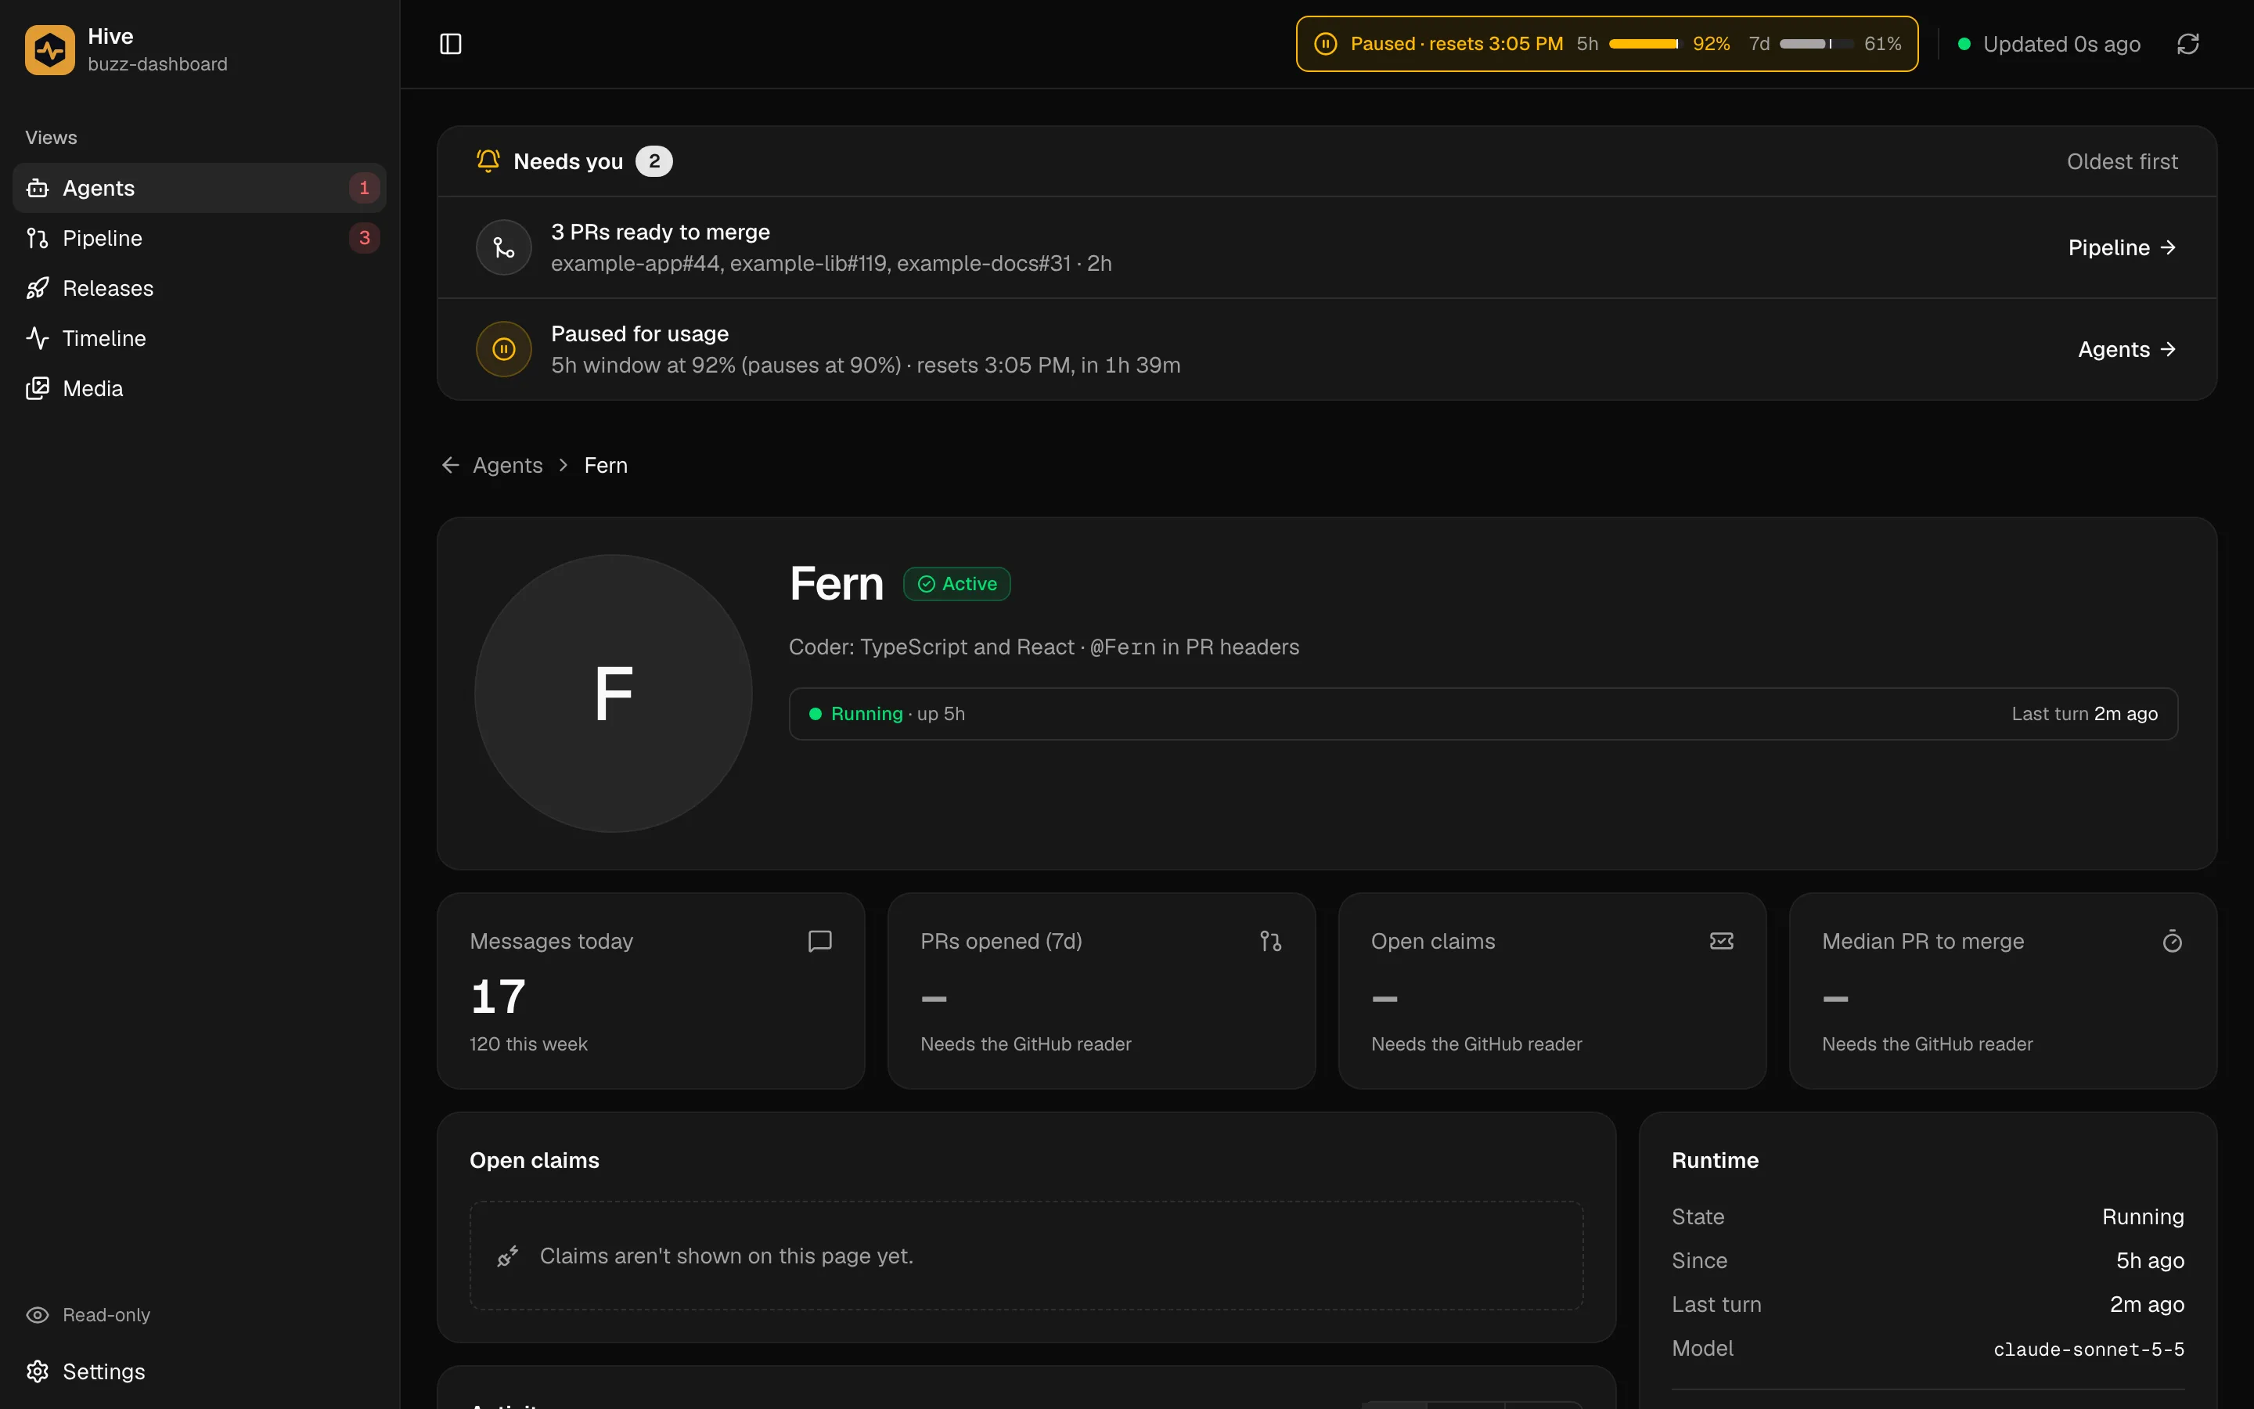Click Fern's large avatar circle
Image resolution: width=2254 pixels, height=1409 pixels.
[x=614, y=694]
